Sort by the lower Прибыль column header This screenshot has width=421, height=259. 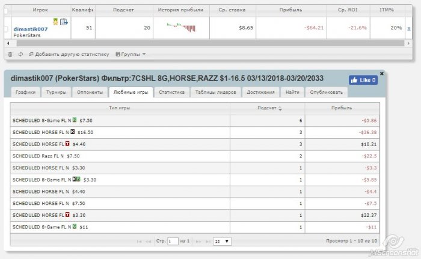[x=342, y=108]
